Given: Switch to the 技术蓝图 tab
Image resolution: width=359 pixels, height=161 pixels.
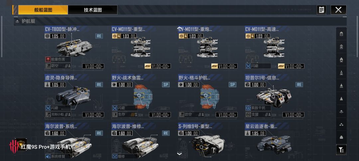Looking at the screenshot, I should click(x=93, y=10).
